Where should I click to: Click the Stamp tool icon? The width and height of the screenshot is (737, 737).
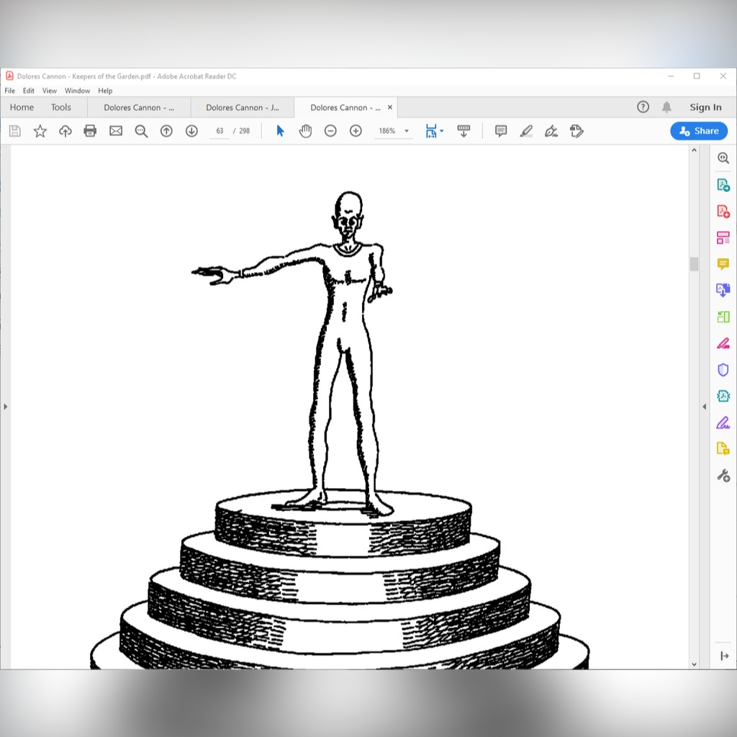click(577, 131)
